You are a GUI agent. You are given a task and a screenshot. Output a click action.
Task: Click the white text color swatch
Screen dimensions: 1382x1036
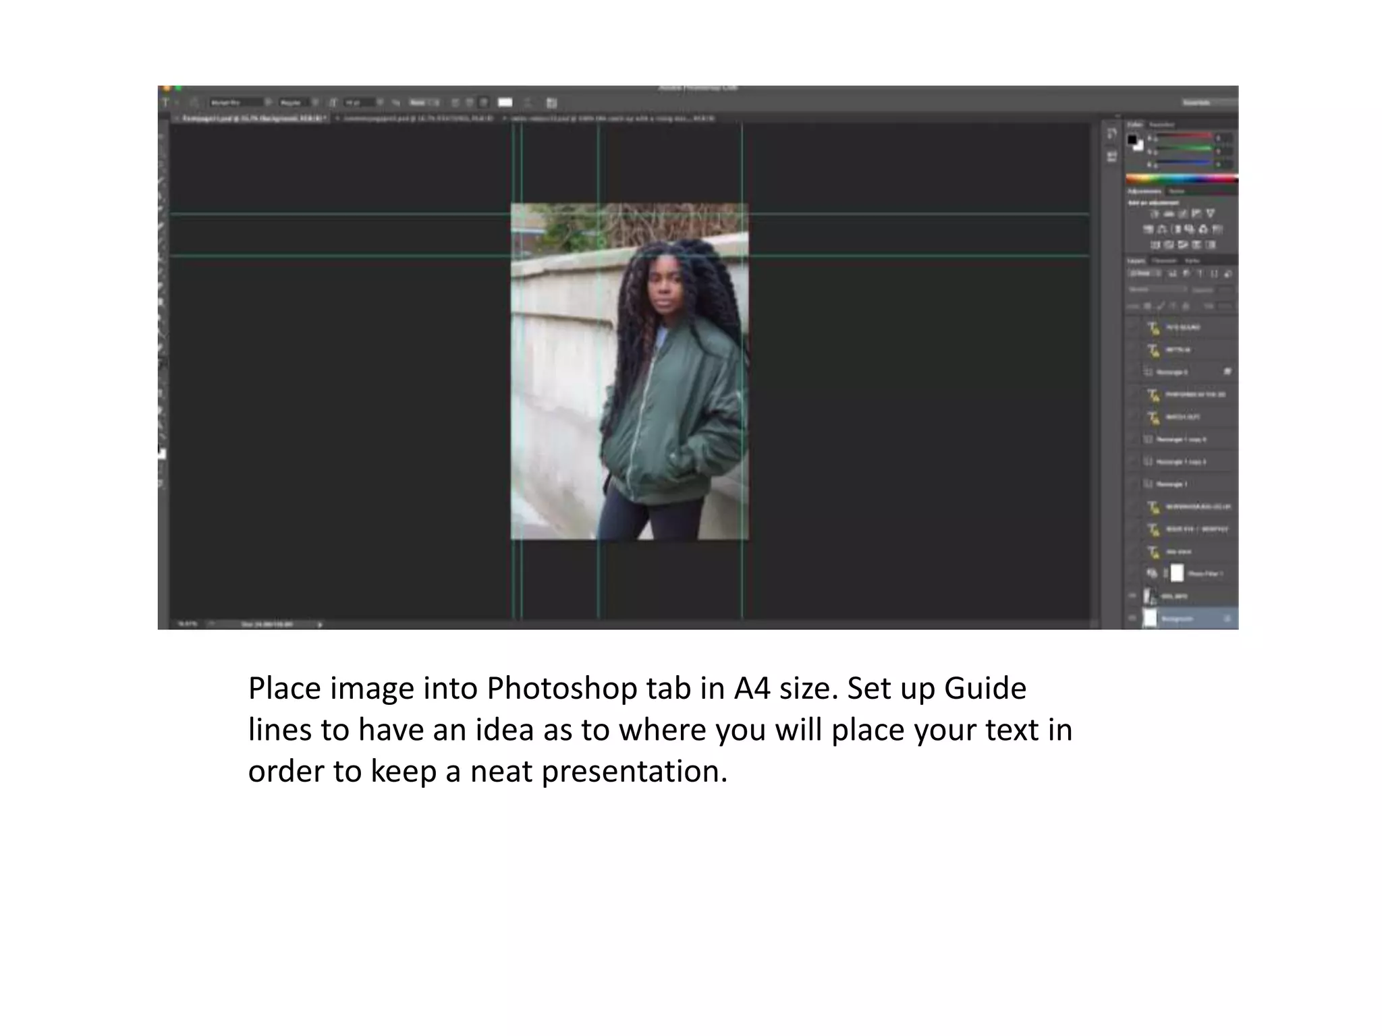[x=505, y=103]
